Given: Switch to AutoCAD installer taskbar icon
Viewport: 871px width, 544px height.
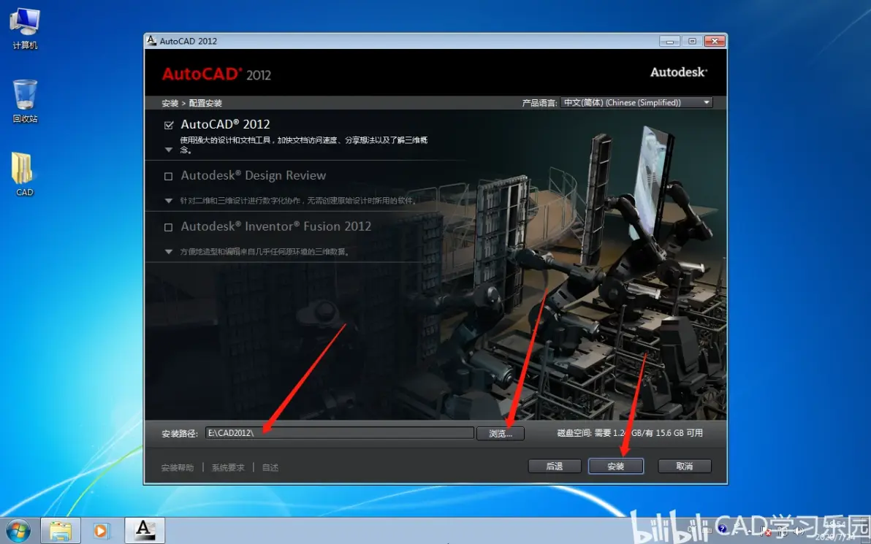Looking at the screenshot, I should pyautogui.click(x=145, y=531).
